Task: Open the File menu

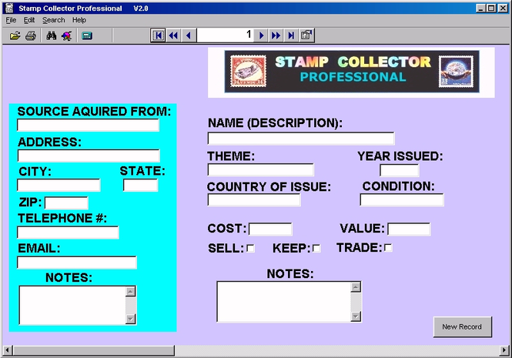Action: 11,20
